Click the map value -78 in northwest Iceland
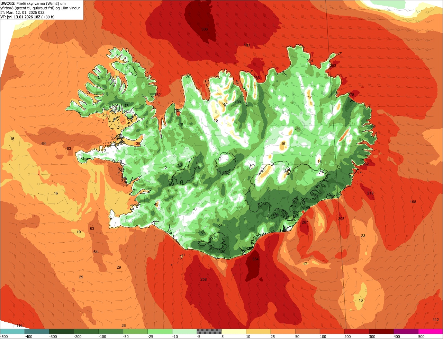This screenshot has width=443, height=339. [x=180, y=124]
